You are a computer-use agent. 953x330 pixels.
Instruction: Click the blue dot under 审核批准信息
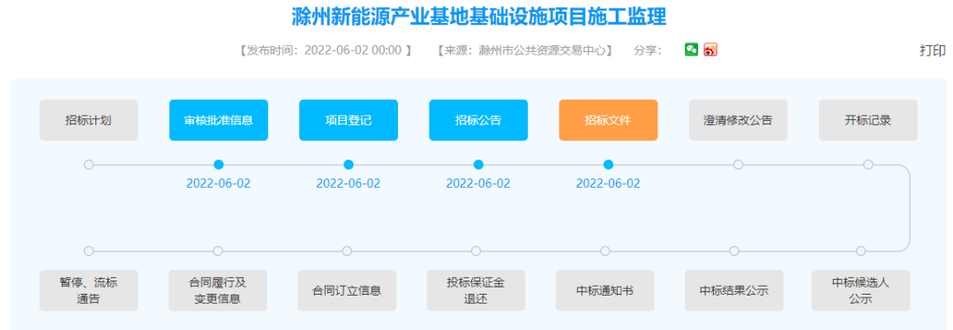[219, 165]
